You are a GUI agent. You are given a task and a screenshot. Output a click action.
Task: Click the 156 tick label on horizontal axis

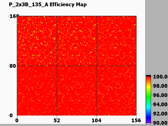click(136, 120)
